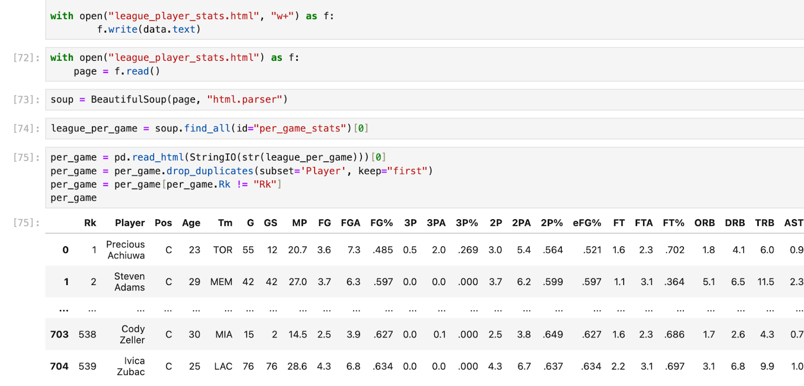This screenshot has height=386, width=804.
Task: Click the eFG% column header
Action: pyautogui.click(x=586, y=223)
